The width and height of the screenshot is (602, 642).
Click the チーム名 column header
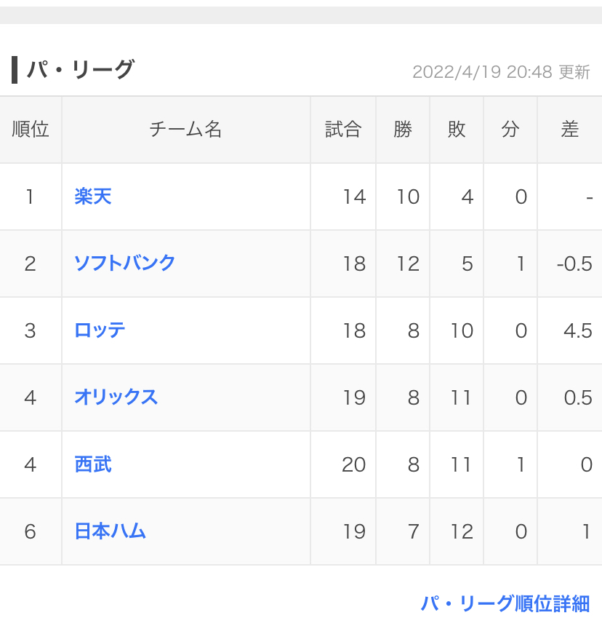coord(185,130)
